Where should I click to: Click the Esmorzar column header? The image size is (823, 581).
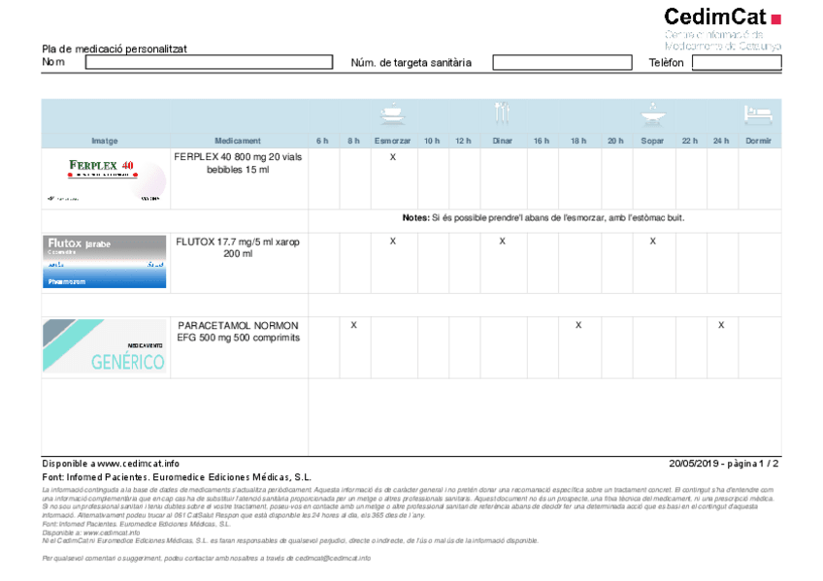coord(393,141)
